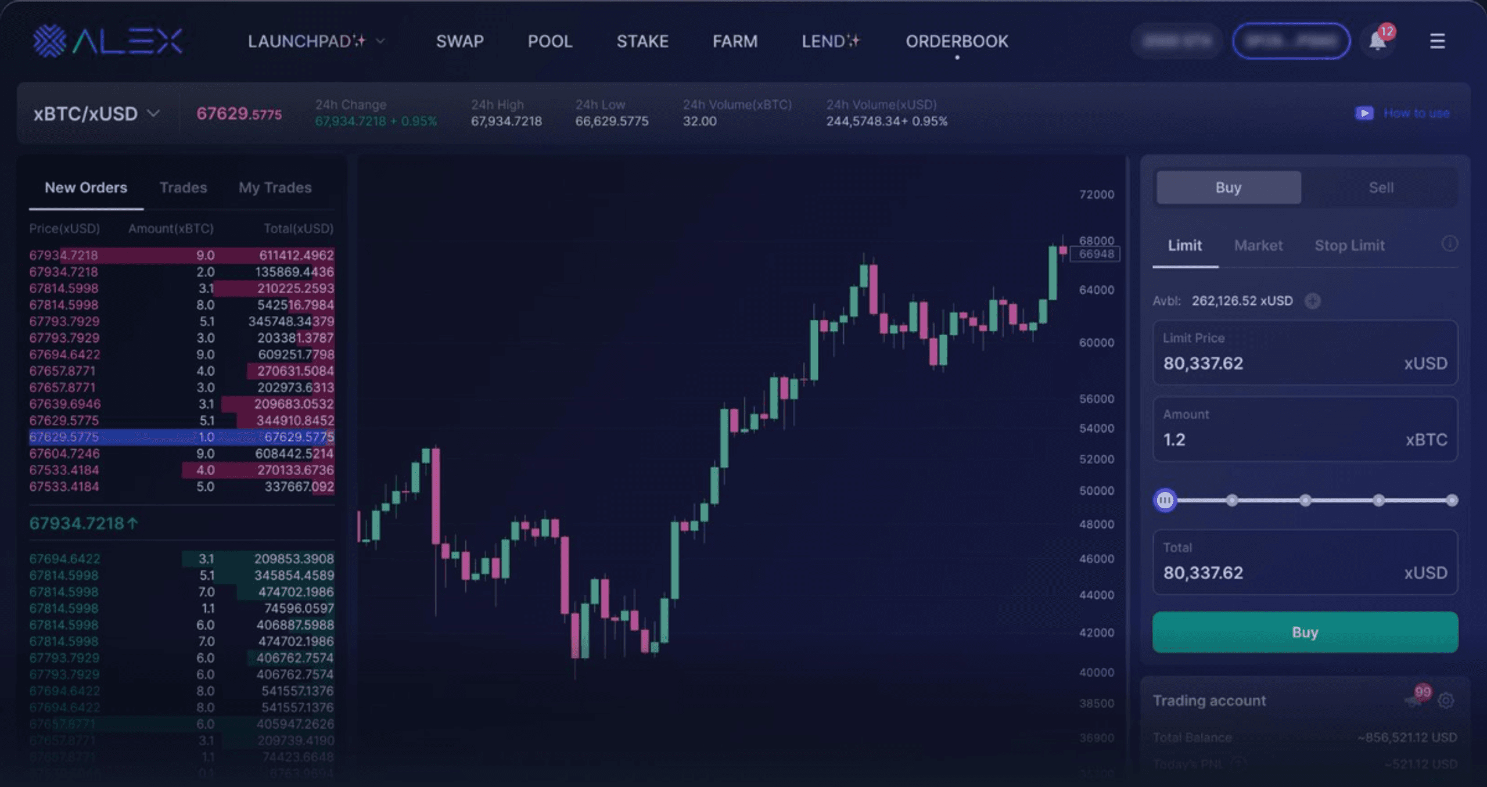
Task: Click sell order total 135869.4436
Action: coord(294,272)
